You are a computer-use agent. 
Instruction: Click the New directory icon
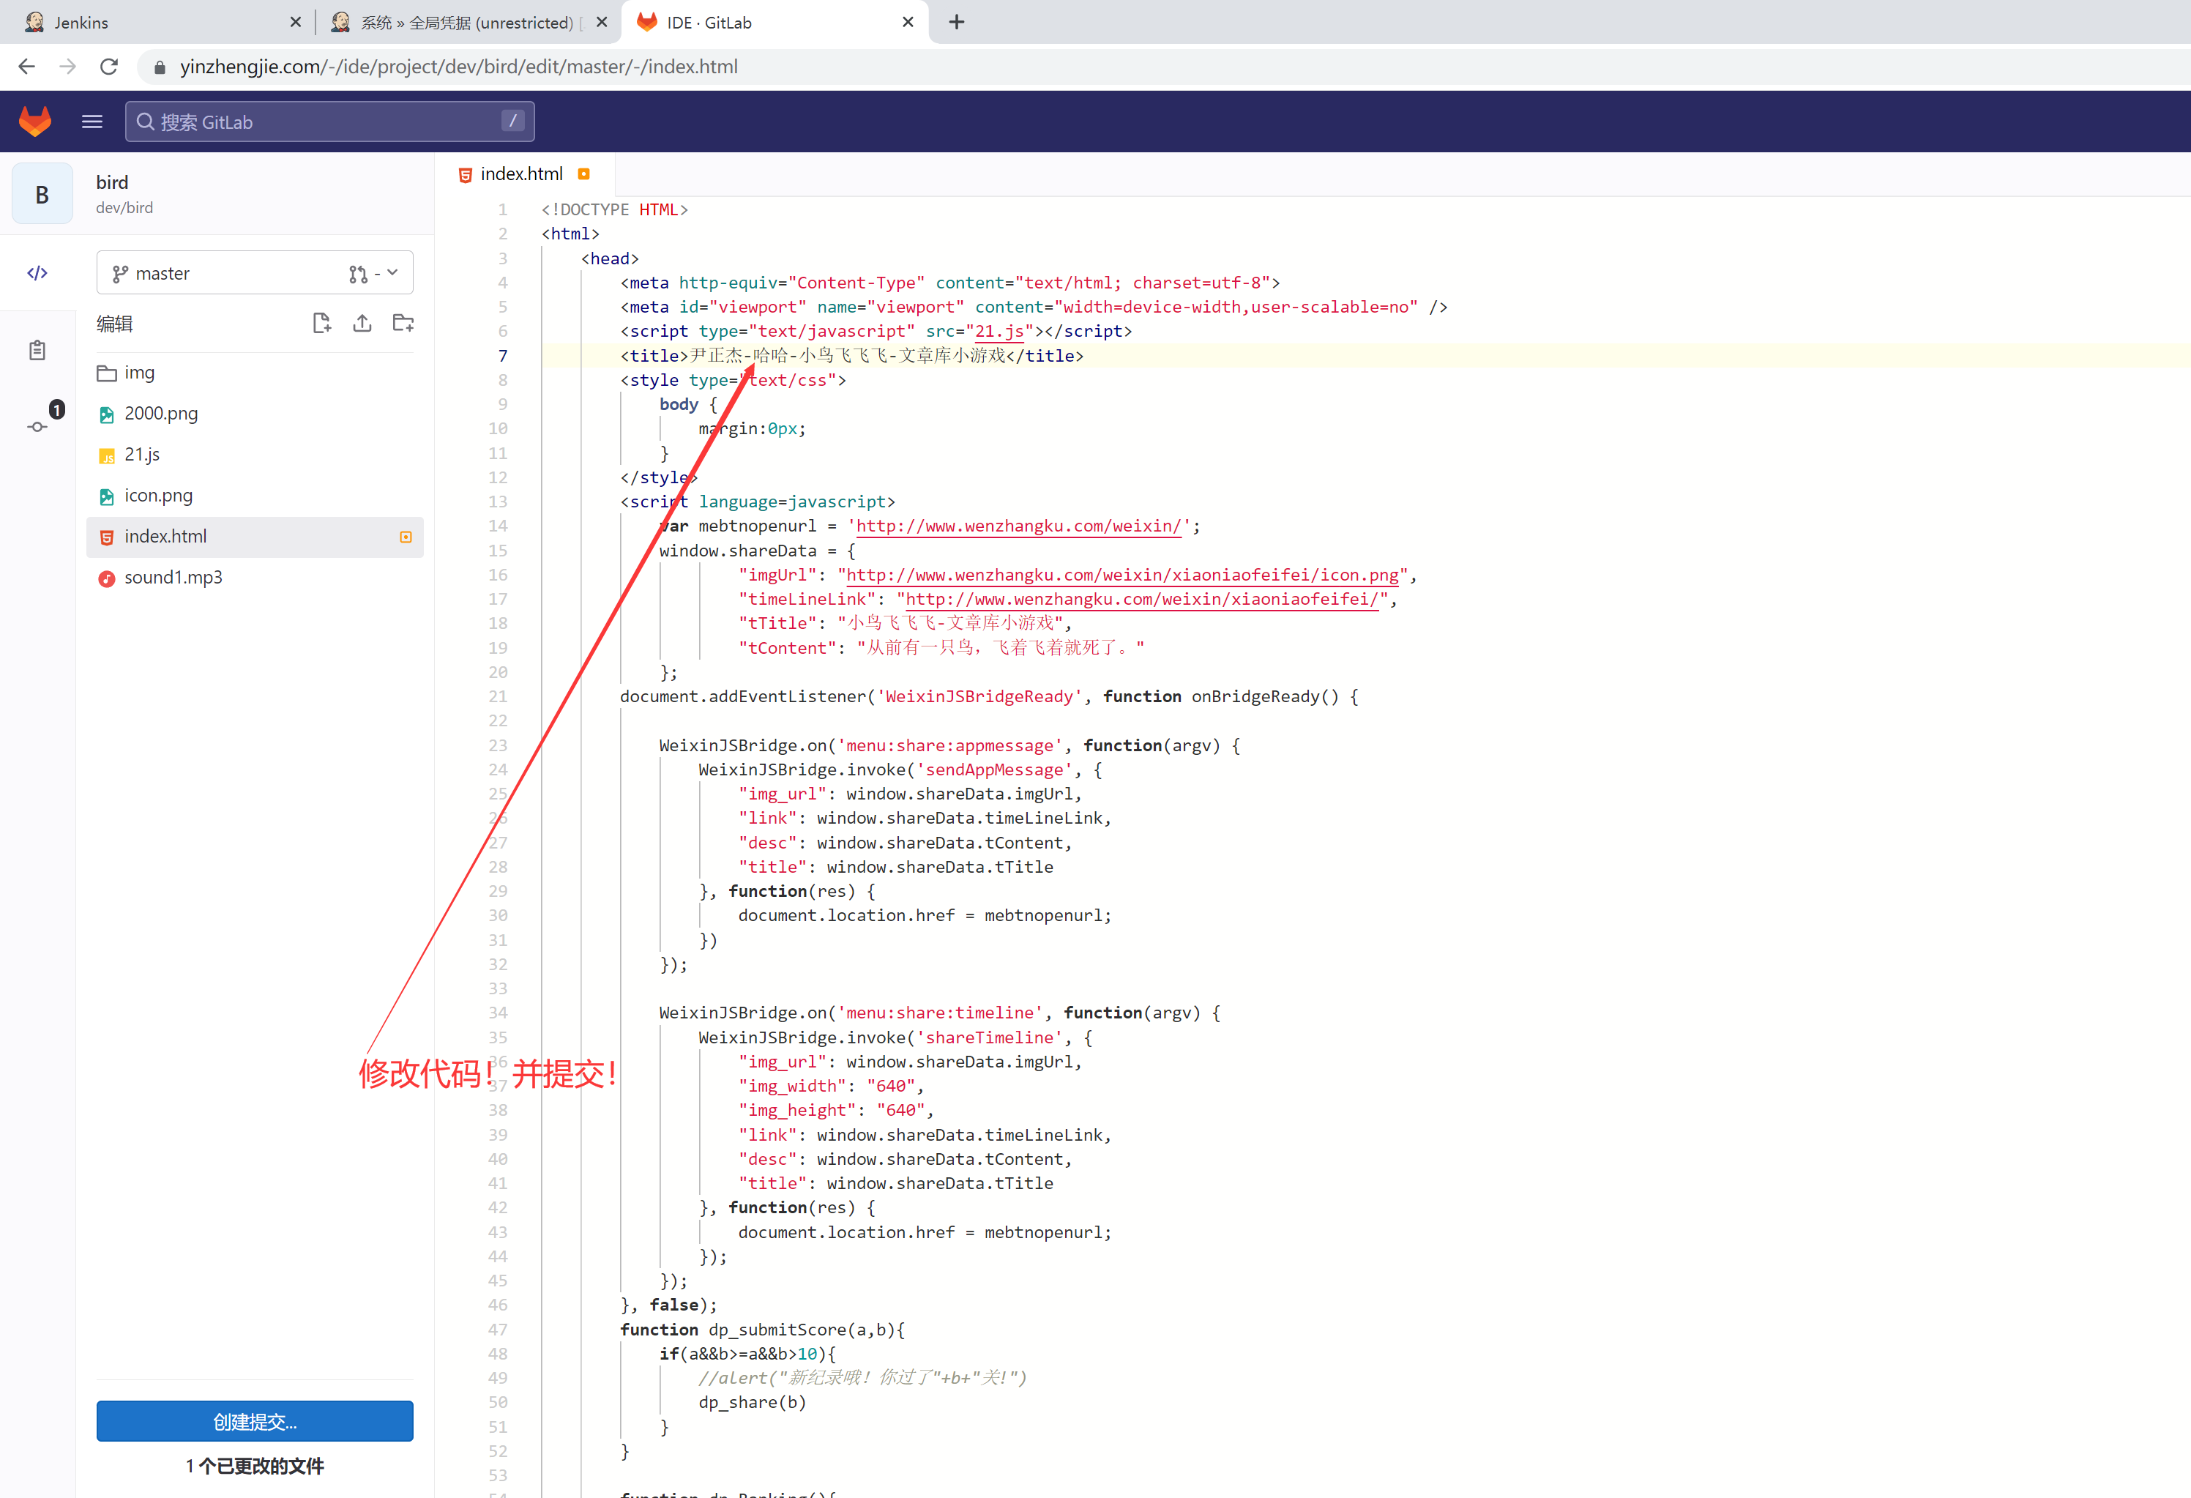pyautogui.click(x=403, y=324)
